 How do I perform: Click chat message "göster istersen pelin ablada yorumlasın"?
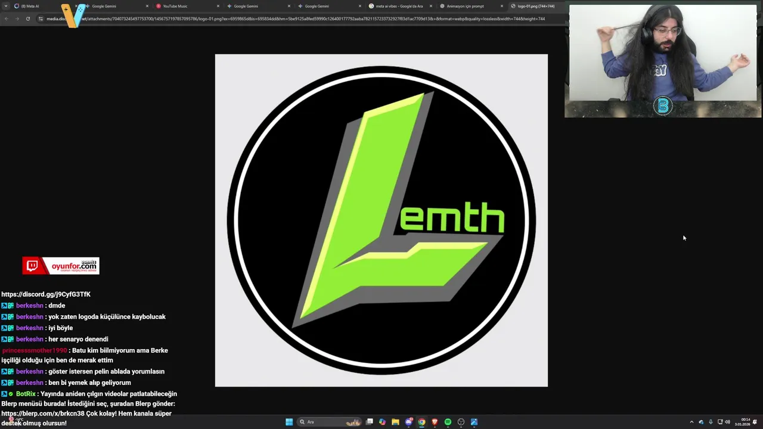pyautogui.click(x=106, y=372)
